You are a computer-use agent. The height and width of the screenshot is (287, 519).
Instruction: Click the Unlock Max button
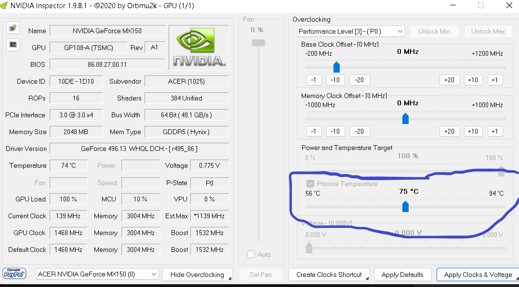[x=488, y=31]
